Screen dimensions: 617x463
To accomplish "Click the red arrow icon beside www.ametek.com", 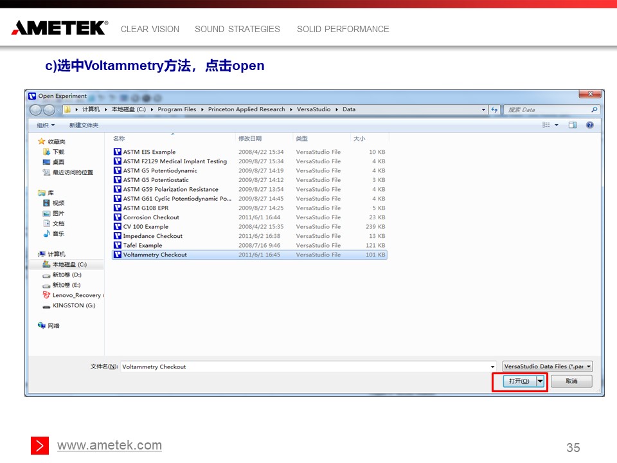I will coord(40,446).
